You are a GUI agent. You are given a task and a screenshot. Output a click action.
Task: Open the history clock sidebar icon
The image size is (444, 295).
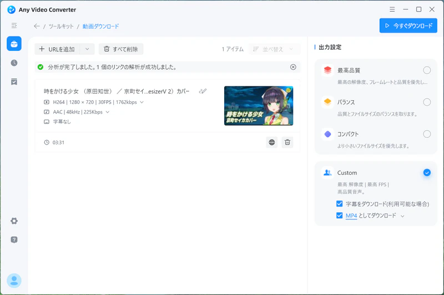[x=14, y=63]
